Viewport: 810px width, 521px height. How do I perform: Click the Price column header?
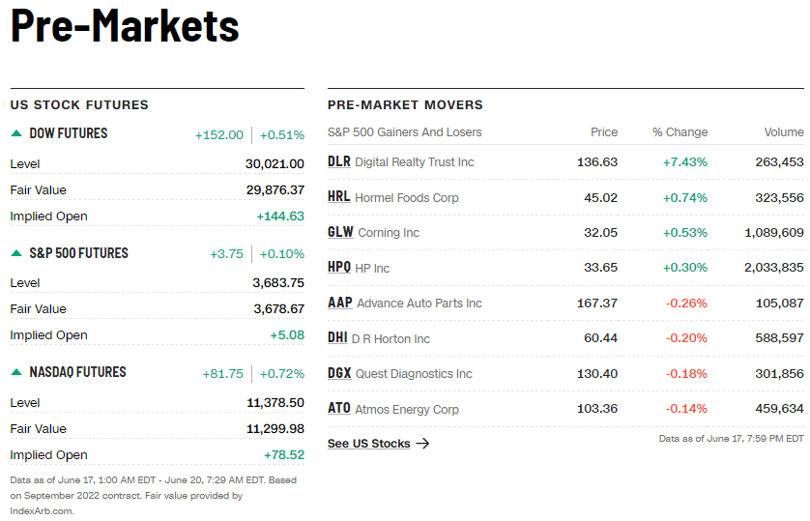604,132
